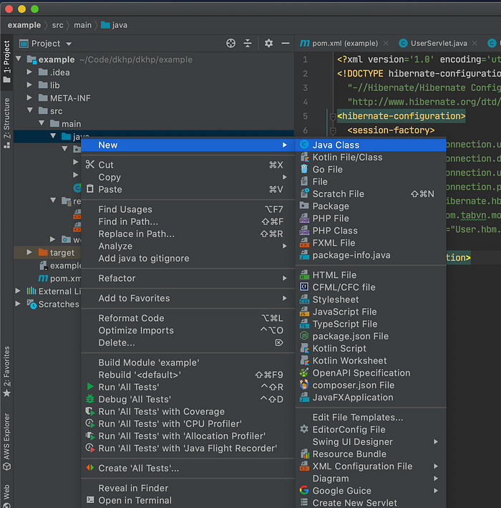Toggle the AWS Explorer tool window

(6, 441)
